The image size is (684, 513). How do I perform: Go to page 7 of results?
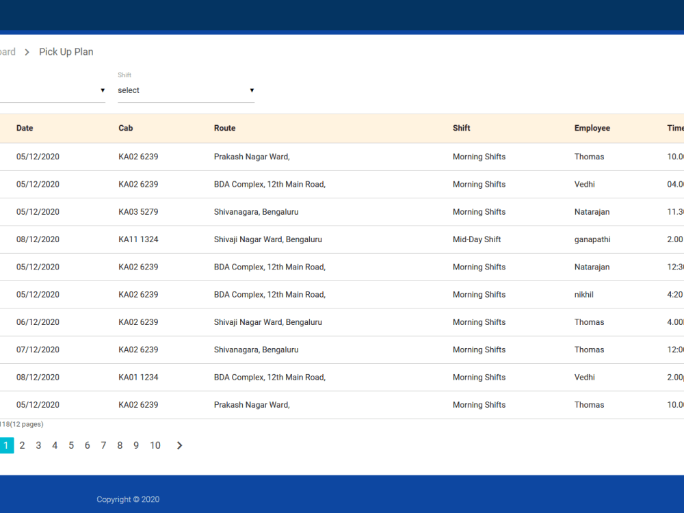103,445
